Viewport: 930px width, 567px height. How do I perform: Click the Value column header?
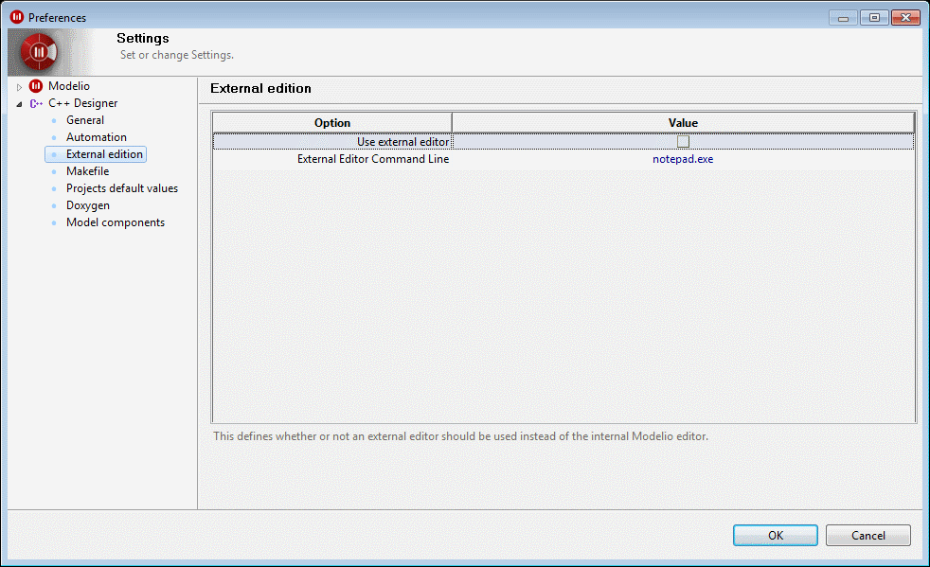click(683, 123)
